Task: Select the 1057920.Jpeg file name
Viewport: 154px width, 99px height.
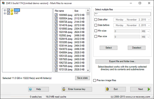Action: pyautogui.click(x=65, y=59)
